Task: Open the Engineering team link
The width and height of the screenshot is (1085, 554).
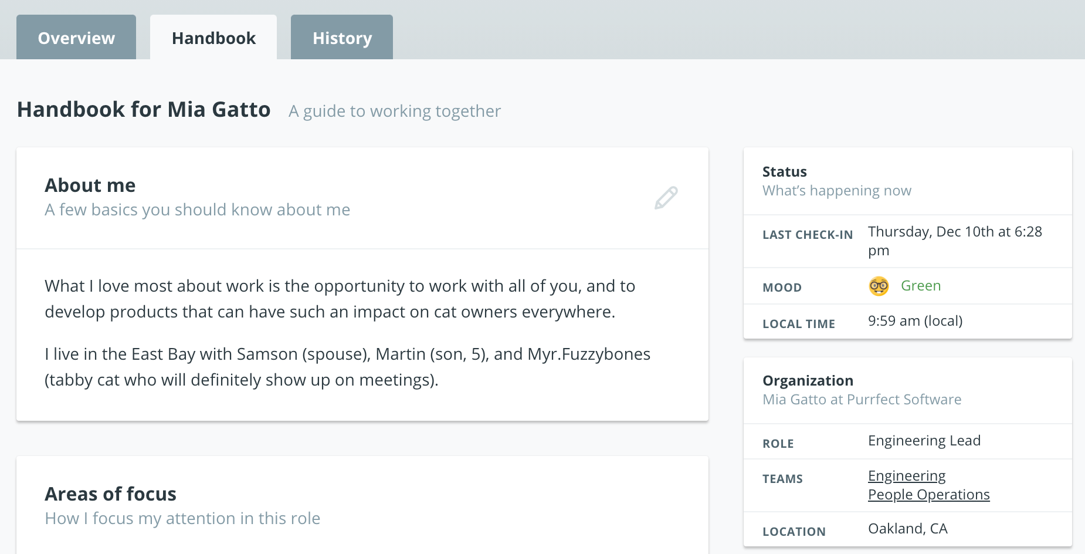Action: (x=907, y=476)
